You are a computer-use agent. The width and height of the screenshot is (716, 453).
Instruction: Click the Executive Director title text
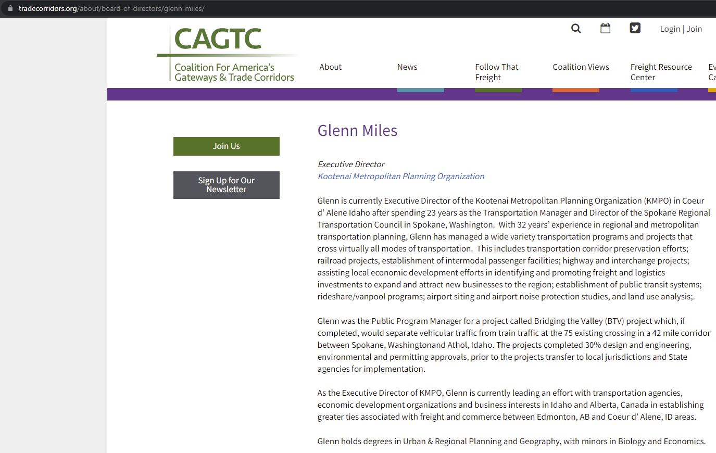tap(351, 164)
